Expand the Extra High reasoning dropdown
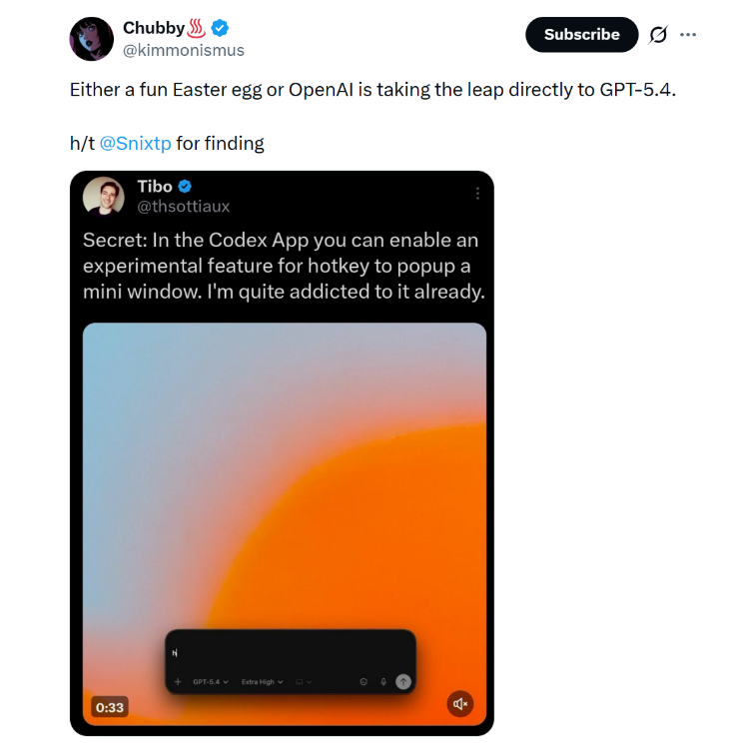 [263, 682]
